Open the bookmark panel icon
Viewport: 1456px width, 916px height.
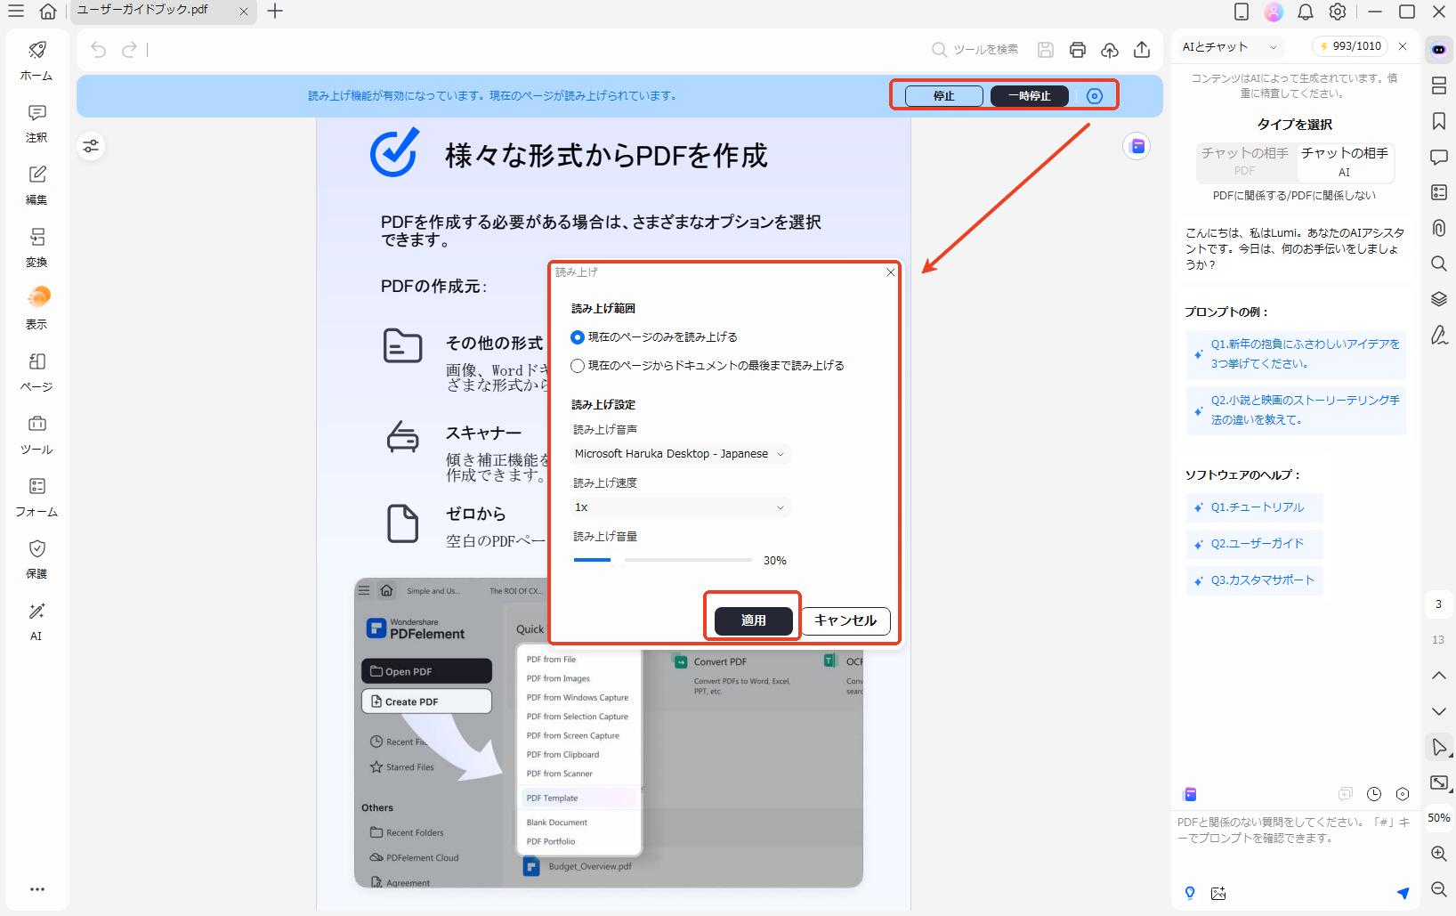point(1438,121)
